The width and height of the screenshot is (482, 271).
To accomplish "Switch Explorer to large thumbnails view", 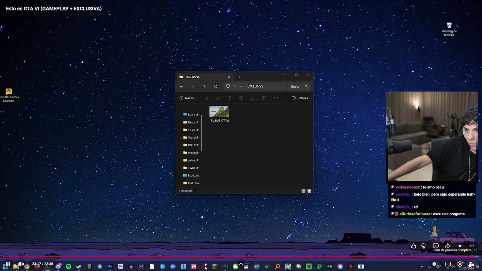I will (310, 191).
